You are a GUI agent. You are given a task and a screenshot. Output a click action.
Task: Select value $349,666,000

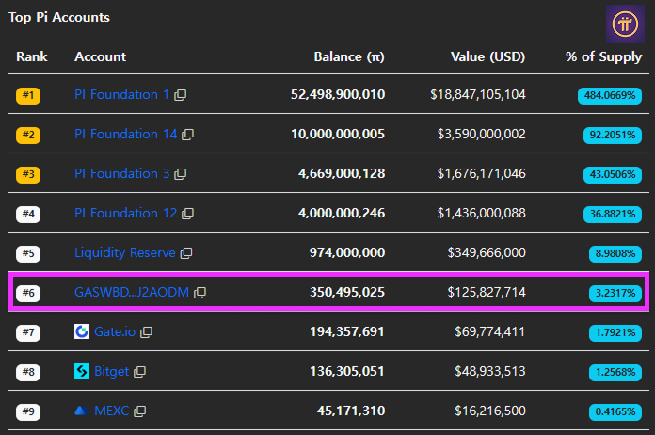pos(487,253)
